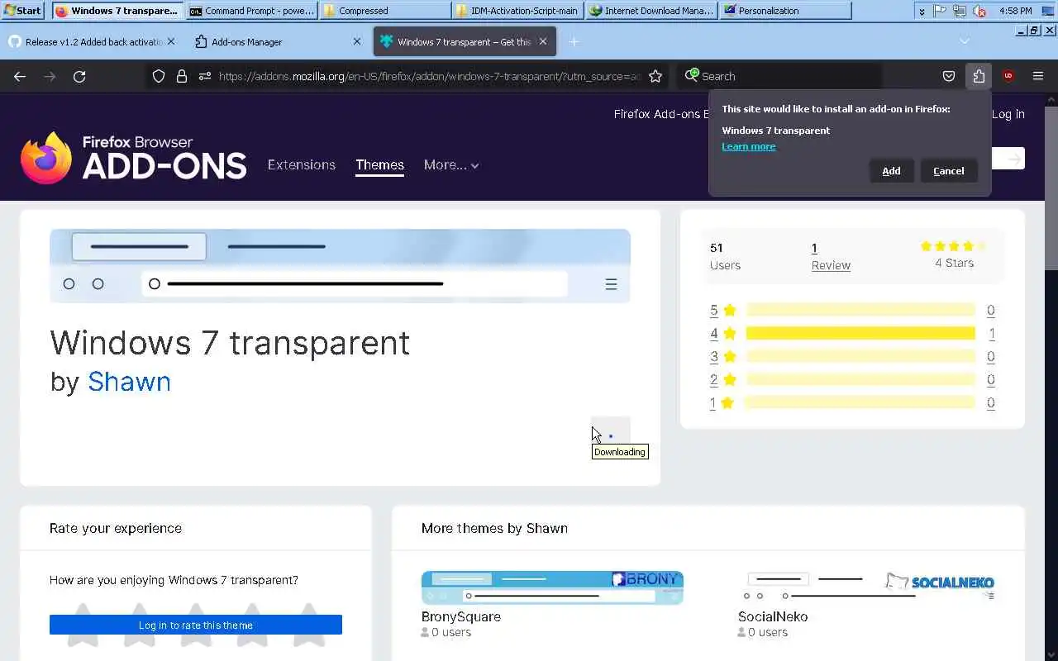Open the BronySquare theme title link
Image resolution: width=1058 pixels, height=661 pixels.
pyautogui.click(x=461, y=616)
